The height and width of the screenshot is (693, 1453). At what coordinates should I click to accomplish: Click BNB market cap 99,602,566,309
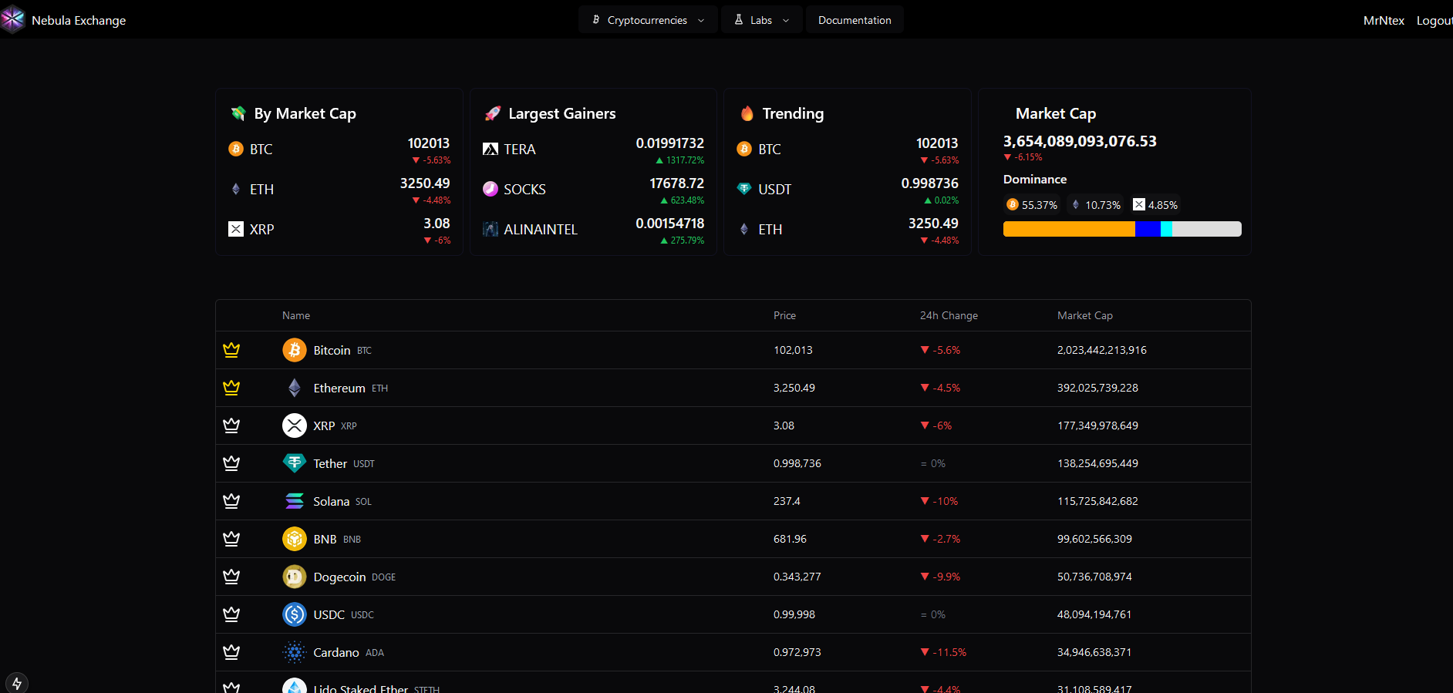[x=1094, y=539]
